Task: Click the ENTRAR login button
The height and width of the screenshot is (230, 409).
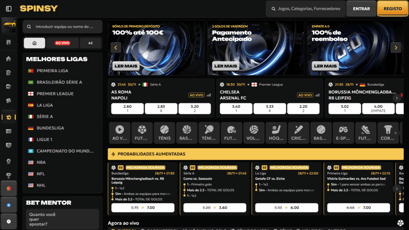Action: (x=361, y=8)
